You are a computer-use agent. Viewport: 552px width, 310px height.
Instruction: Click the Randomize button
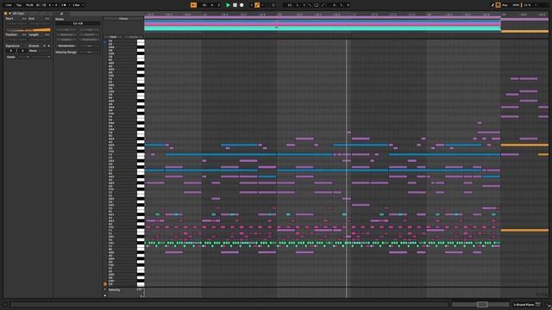(x=66, y=46)
